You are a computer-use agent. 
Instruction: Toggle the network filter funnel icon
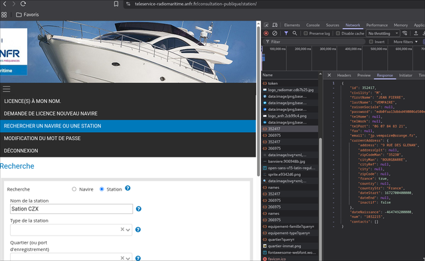(286, 33)
